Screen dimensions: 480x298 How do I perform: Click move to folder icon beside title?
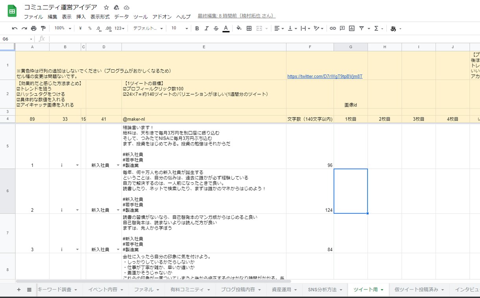pyautogui.click(x=116, y=7)
